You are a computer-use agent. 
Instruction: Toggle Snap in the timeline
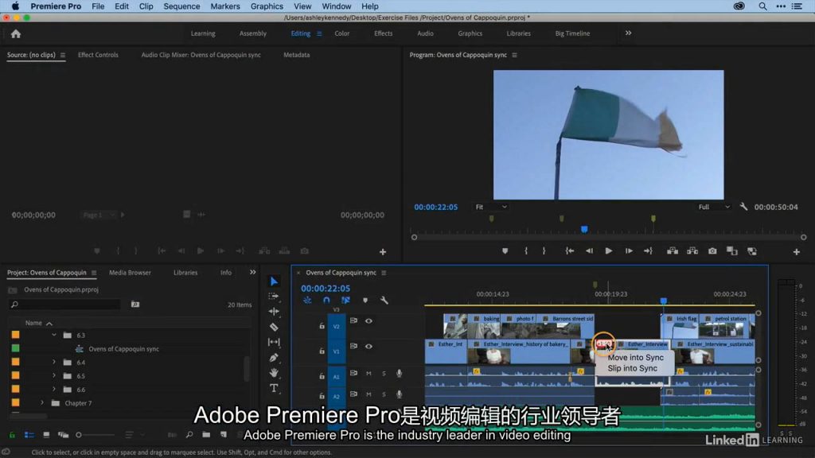(326, 300)
